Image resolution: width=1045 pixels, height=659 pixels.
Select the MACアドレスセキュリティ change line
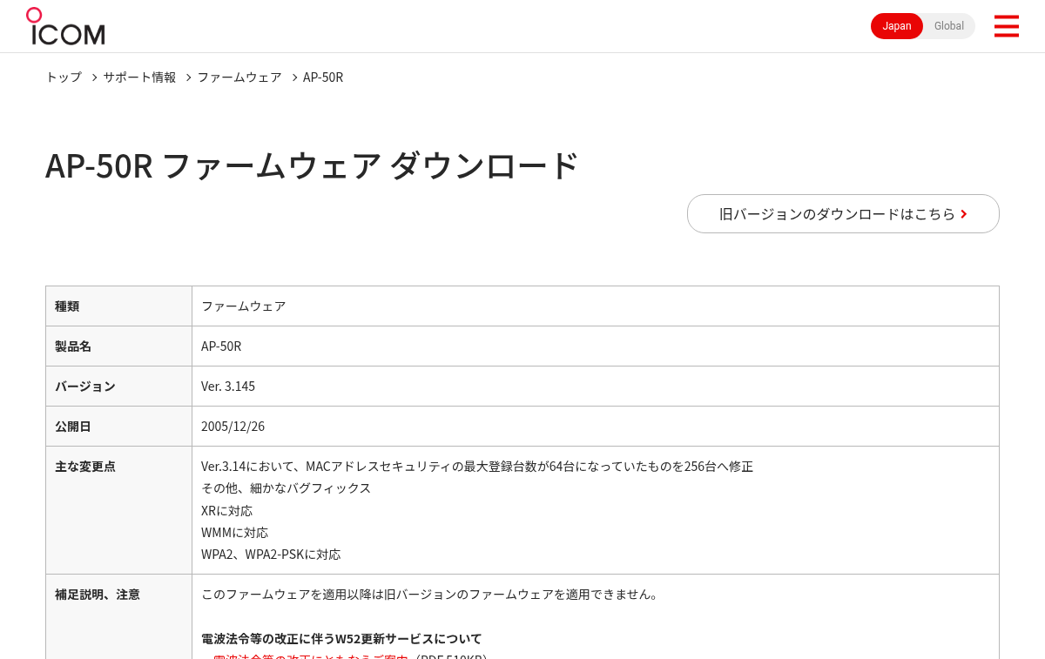coord(477,466)
